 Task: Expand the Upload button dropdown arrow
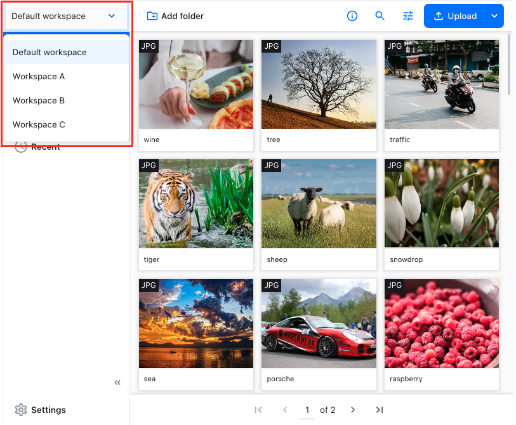(x=494, y=16)
